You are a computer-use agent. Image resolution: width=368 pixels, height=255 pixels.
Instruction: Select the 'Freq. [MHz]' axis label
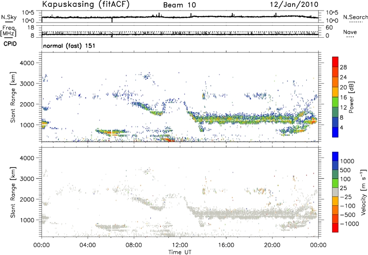click(x=8, y=31)
